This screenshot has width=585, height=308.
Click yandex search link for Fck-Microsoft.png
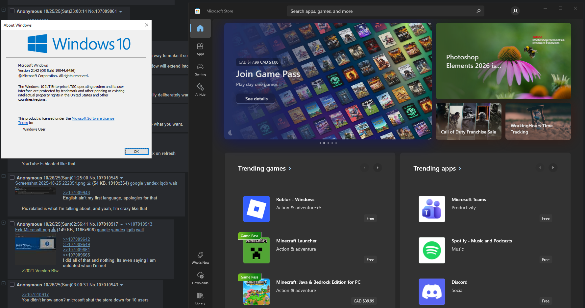click(x=118, y=230)
